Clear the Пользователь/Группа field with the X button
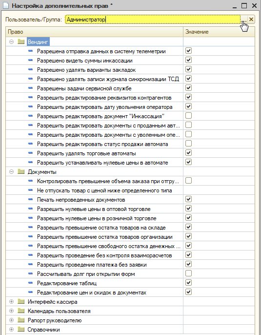The width and height of the screenshot is (261, 335). (251, 20)
